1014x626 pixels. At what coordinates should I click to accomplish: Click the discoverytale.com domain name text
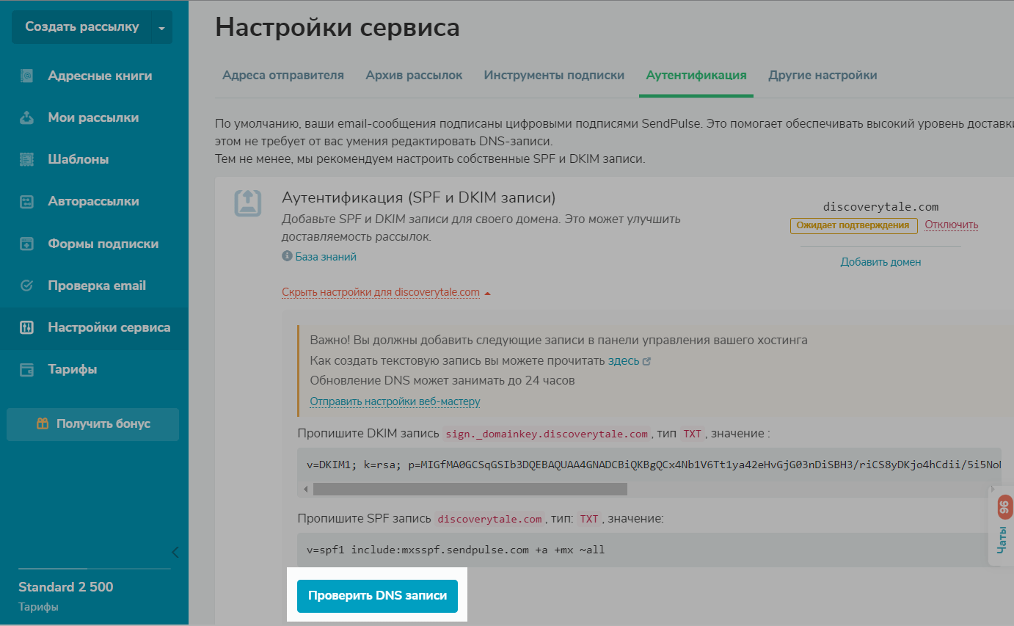(880, 207)
